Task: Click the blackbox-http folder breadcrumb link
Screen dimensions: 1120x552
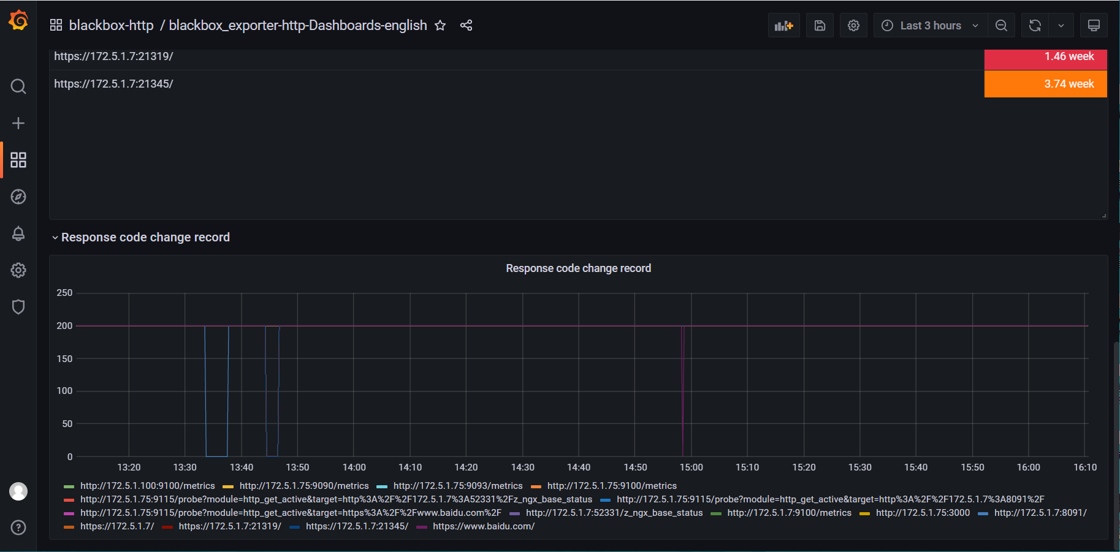Action: coord(111,26)
